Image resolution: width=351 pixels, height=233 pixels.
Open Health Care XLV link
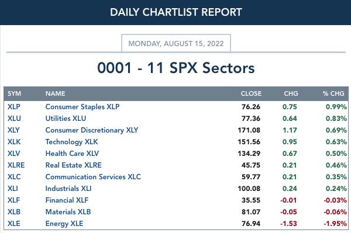72,154
